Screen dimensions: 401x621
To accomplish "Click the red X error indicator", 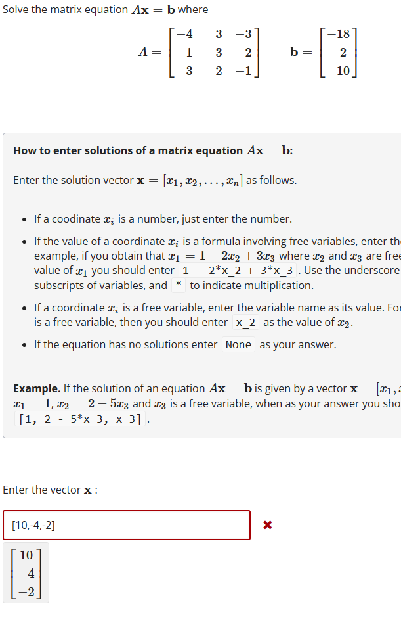I will (x=266, y=524).
